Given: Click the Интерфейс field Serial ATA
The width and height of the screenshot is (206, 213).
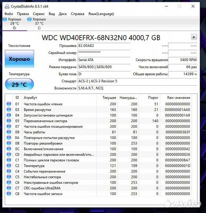Looking at the screenshot, I should (104, 60).
